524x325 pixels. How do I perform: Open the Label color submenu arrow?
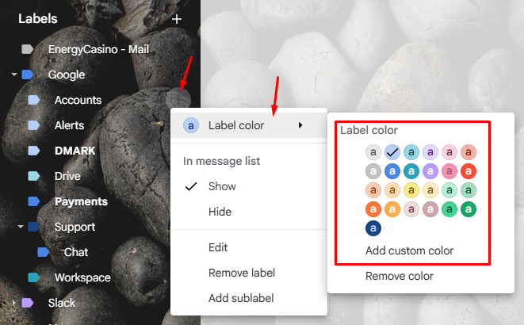click(x=300, y=125)
